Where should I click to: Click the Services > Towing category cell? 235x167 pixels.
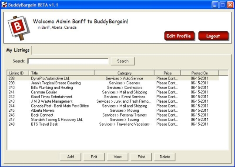pyautogui.click(x=124, y=120)
